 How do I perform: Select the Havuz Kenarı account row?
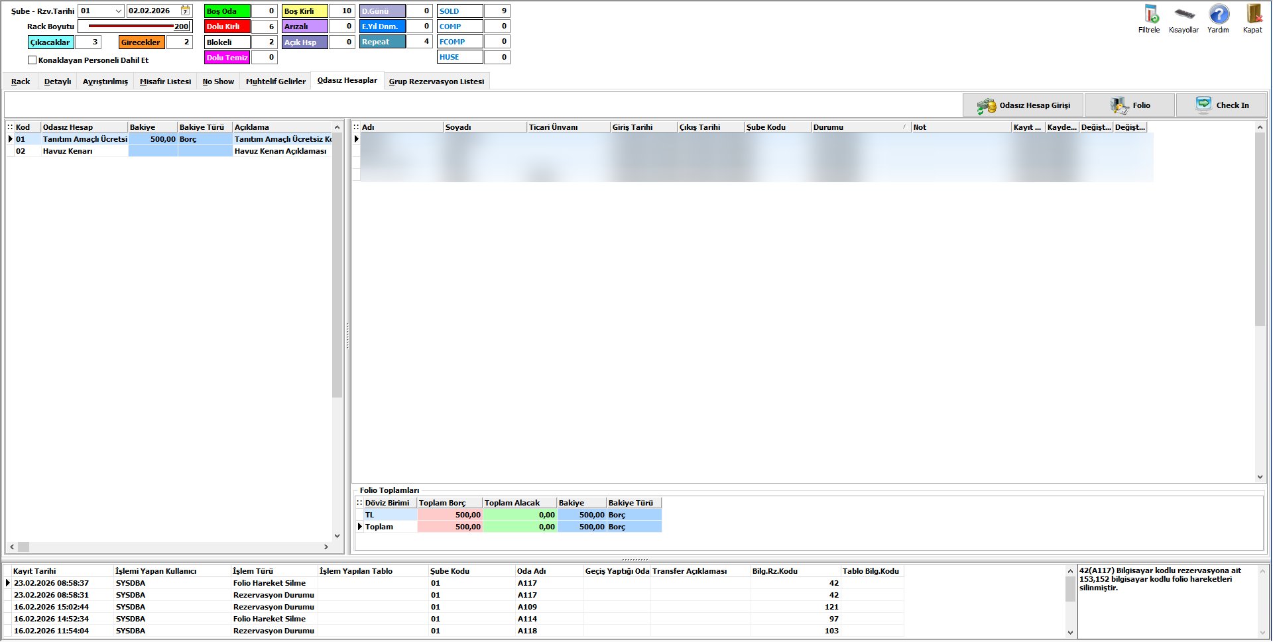click(x=68, y=151)
